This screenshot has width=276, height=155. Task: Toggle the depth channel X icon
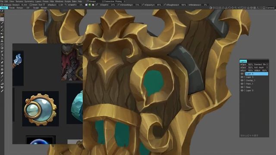[86, 5]
